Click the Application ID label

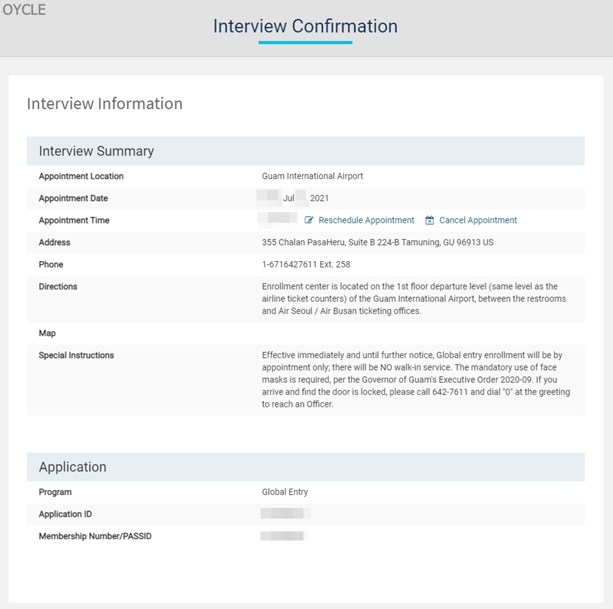65,514
